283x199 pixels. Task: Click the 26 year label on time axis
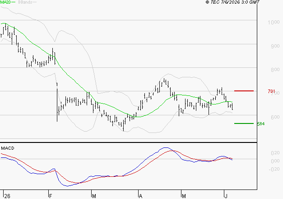(x=7, y=196)
